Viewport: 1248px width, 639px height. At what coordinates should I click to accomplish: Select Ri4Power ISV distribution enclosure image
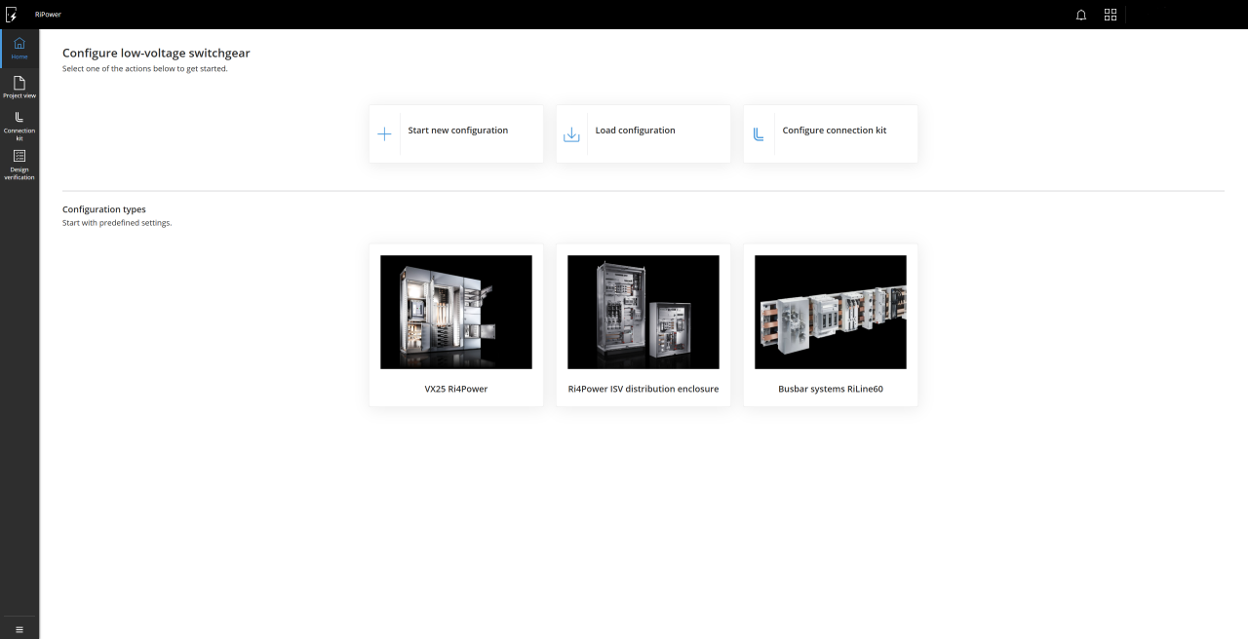643,312
